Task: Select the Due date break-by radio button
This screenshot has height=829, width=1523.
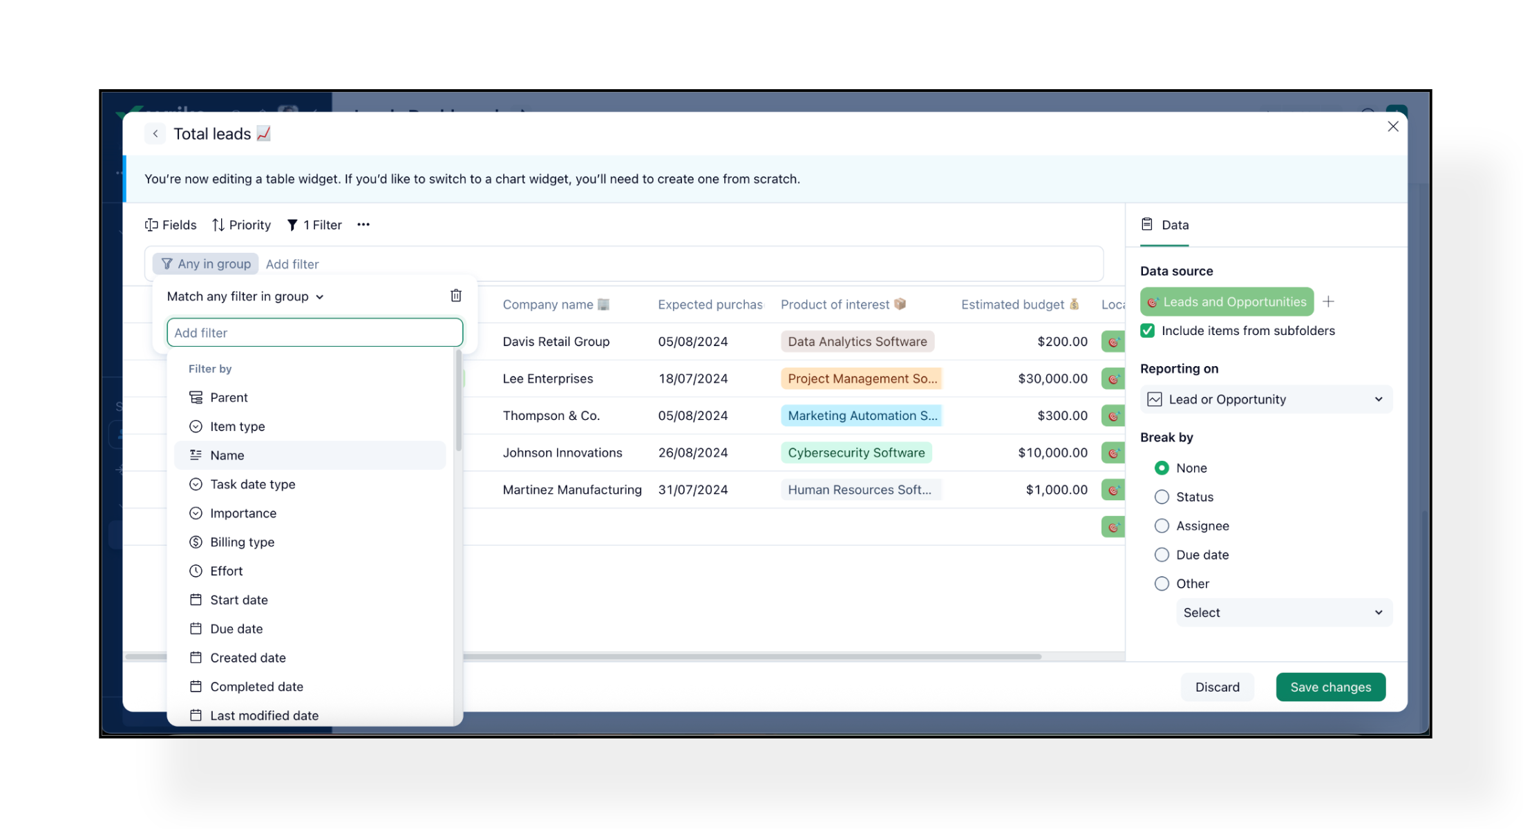Action: click(x=1162, y=555)
